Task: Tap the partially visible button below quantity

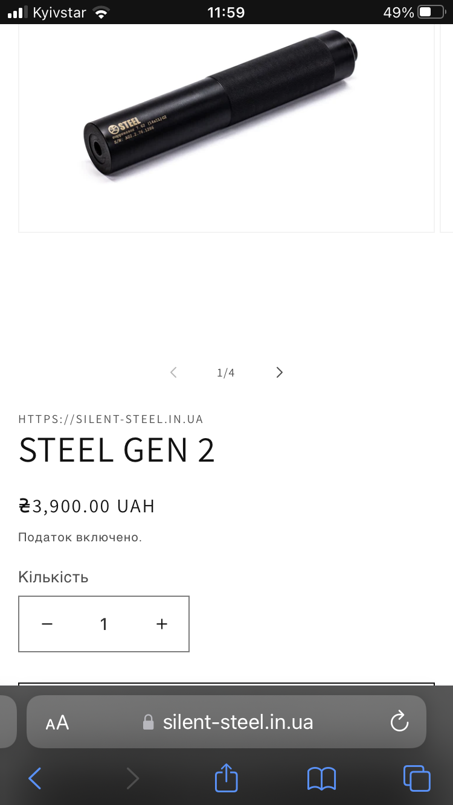Action: pyautogui.click(x=226, y=684)
